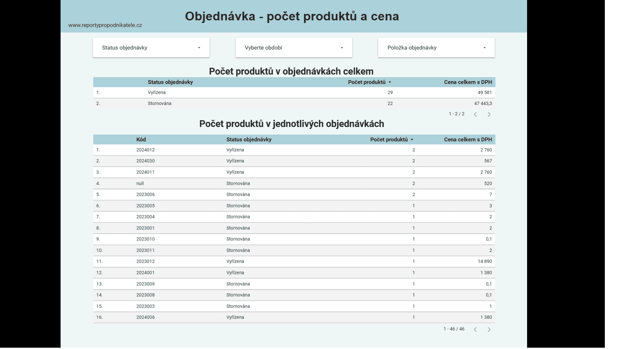Click order code 2024006

tap(145, 317)
